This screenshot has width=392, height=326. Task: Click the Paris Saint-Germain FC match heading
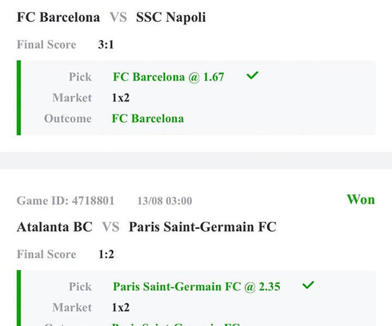(x=202, y=227)
